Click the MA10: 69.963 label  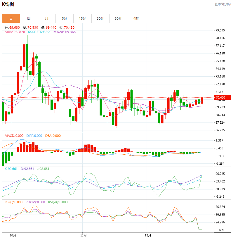pyautogui.click(x=39, y=32)
